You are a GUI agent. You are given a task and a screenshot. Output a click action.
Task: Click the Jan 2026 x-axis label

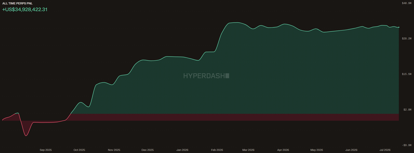click(182, 150)
